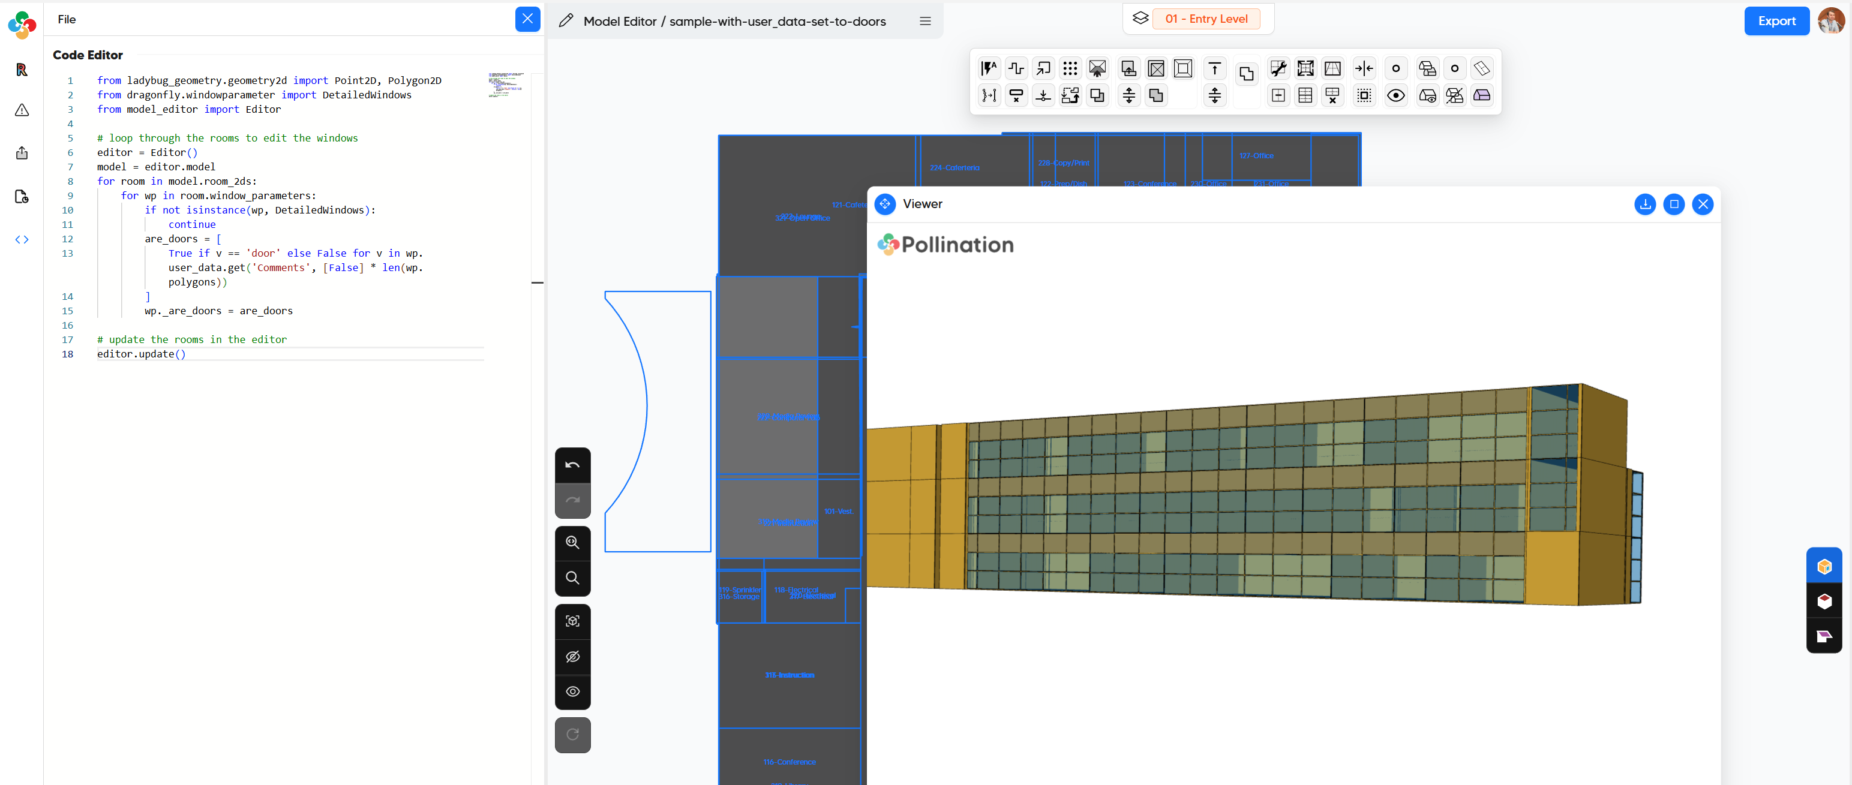Viewport: 1852px width, 785px height.
Task: Open the code brackets sidebar icon
Action: [22, 239]
